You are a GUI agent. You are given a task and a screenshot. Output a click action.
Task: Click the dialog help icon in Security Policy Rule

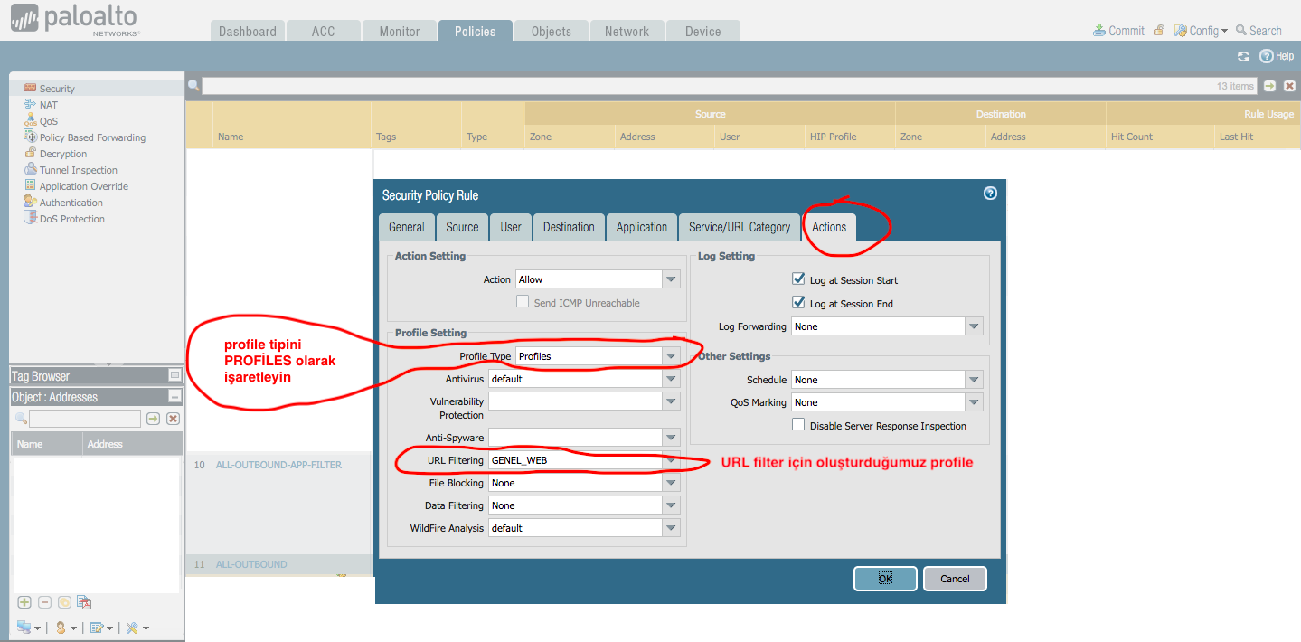pos(990,194)
